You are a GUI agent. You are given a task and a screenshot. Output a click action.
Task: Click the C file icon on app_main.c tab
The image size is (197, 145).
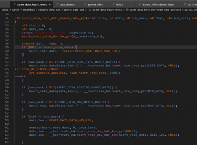point(58,5)
